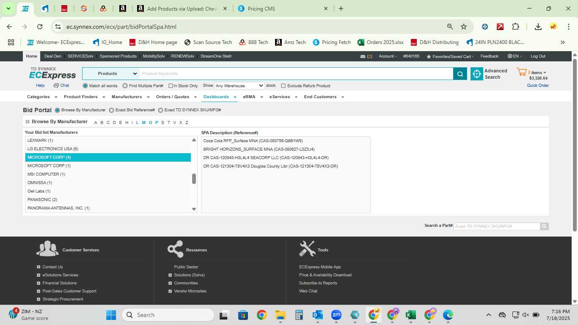Open Excel from taskbar

[x=410, y=315]
